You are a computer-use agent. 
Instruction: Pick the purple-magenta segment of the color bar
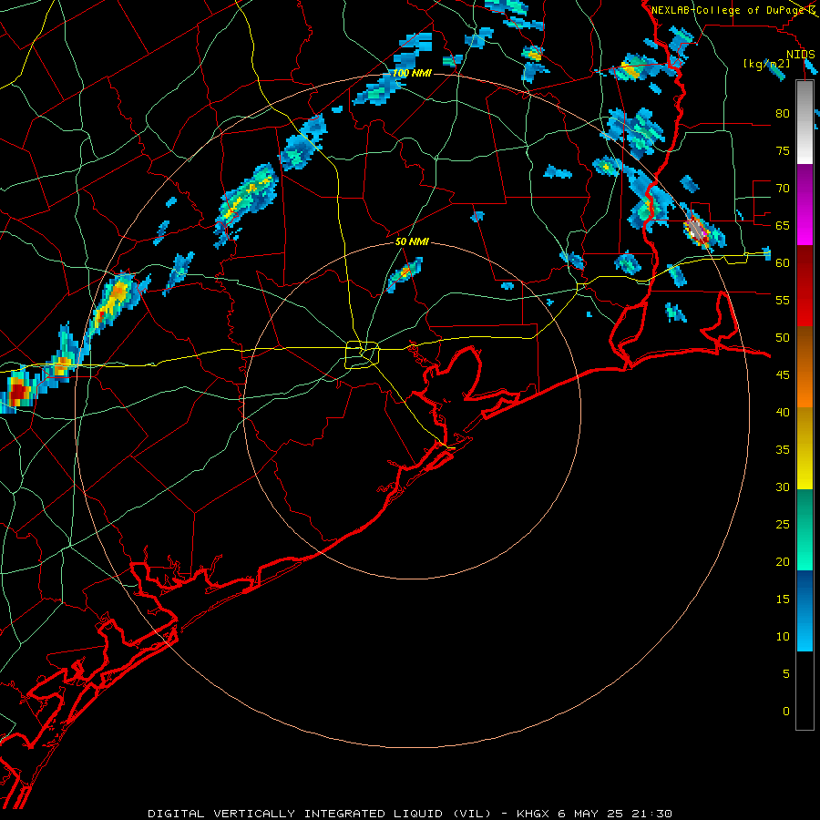[805, 204]
